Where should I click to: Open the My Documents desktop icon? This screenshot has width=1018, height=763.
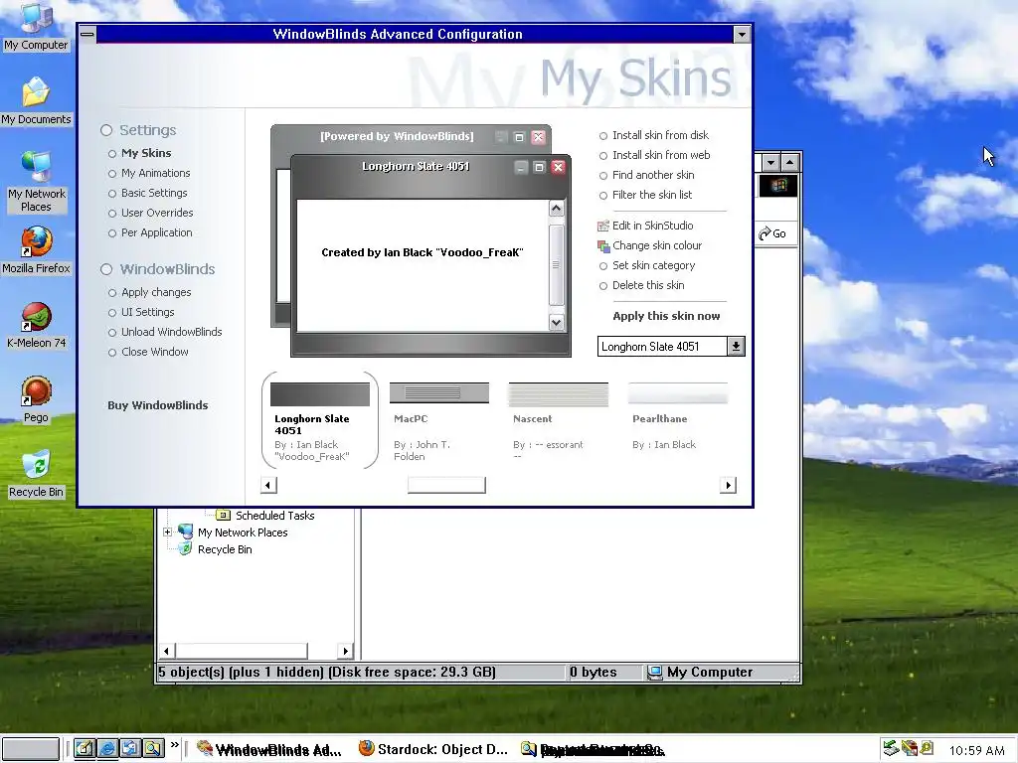click(36, 100)
